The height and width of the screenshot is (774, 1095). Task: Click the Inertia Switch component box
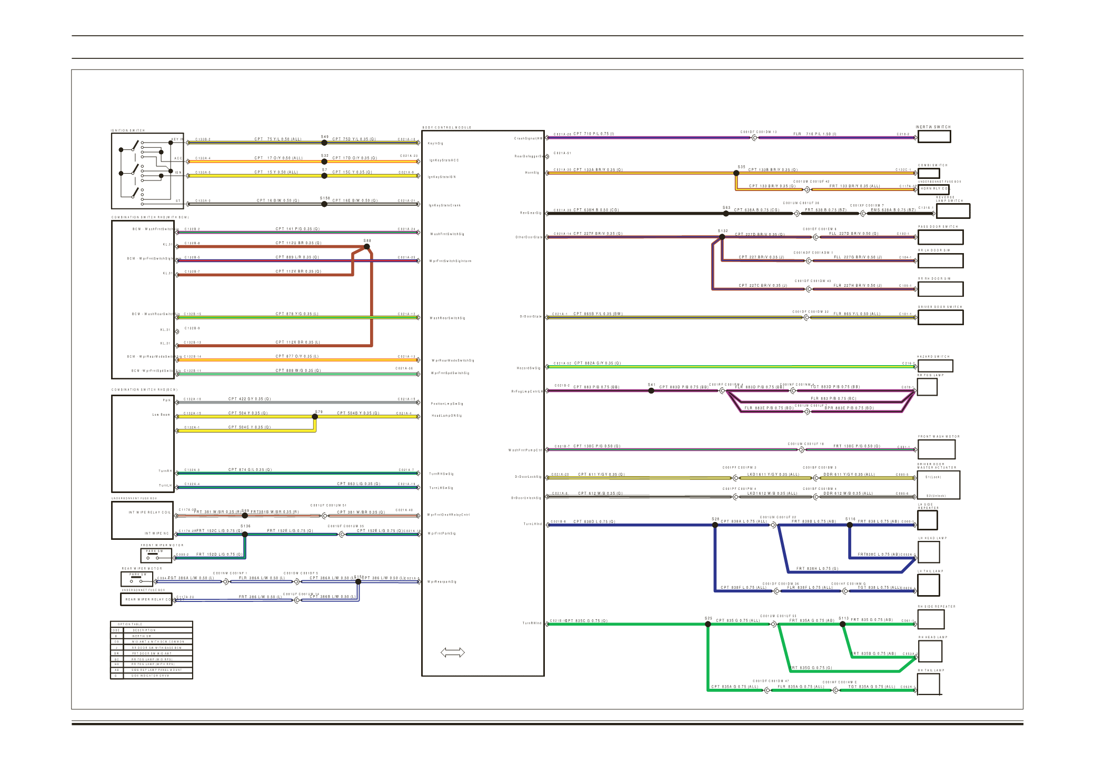point(934,136)
